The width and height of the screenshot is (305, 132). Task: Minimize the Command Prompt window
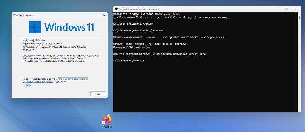(276, 9)
